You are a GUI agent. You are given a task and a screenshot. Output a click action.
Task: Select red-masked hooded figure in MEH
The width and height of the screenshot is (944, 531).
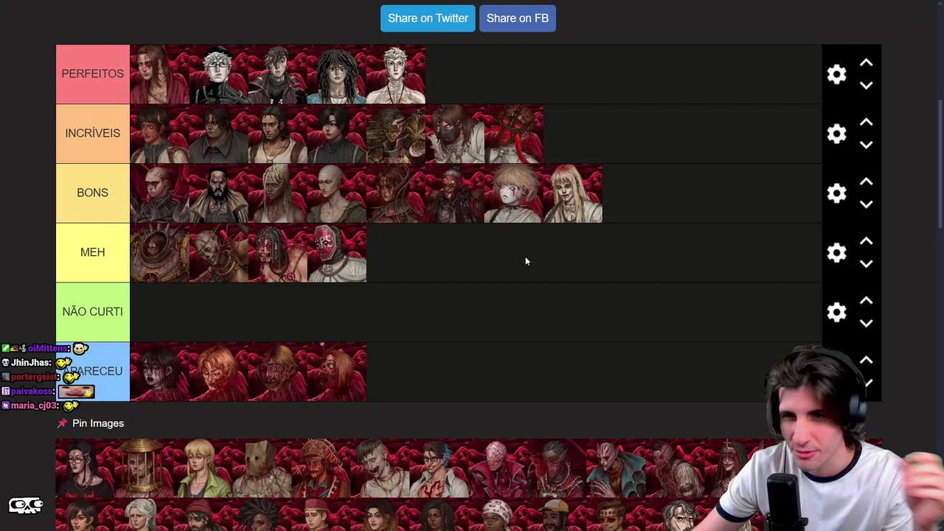(336, 253)
